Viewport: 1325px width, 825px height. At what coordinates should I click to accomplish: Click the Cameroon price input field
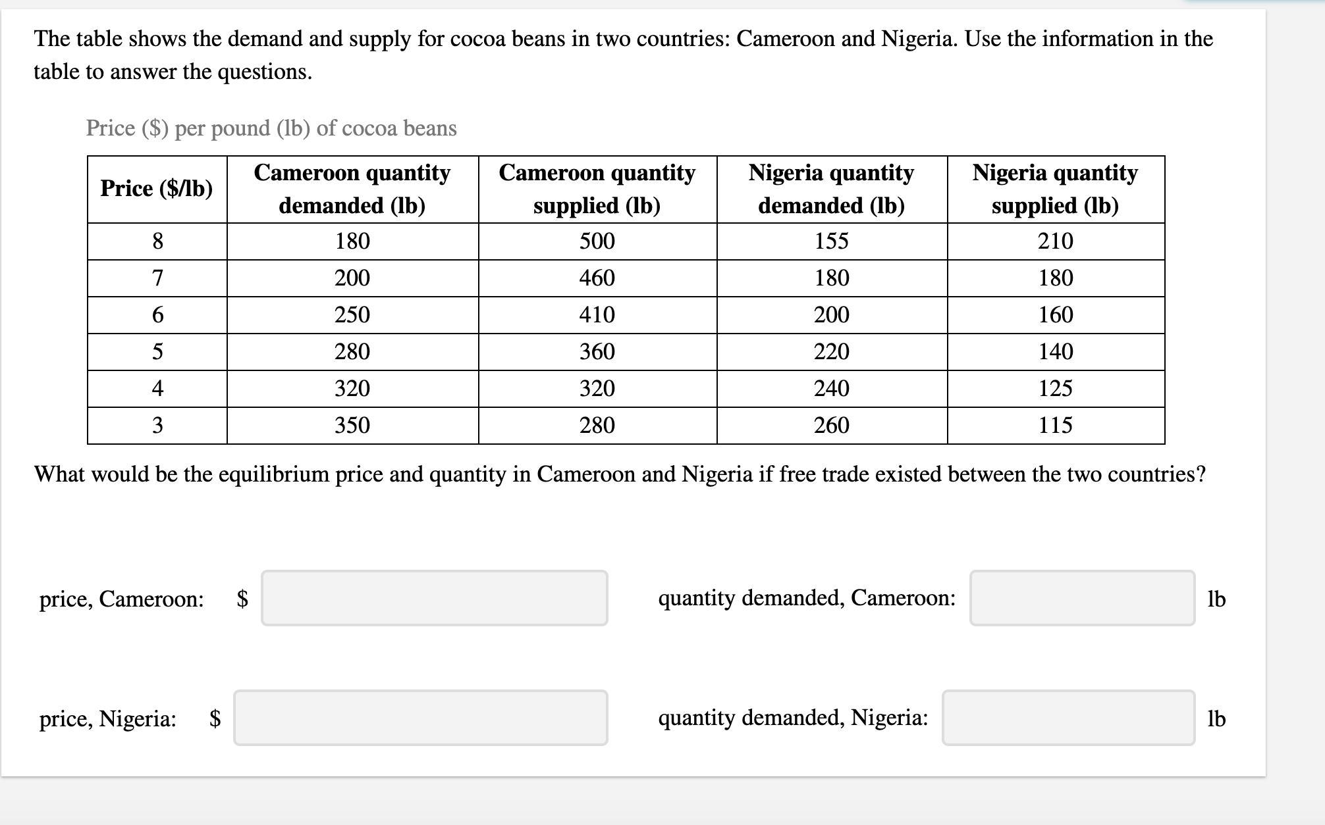point(434,598)
